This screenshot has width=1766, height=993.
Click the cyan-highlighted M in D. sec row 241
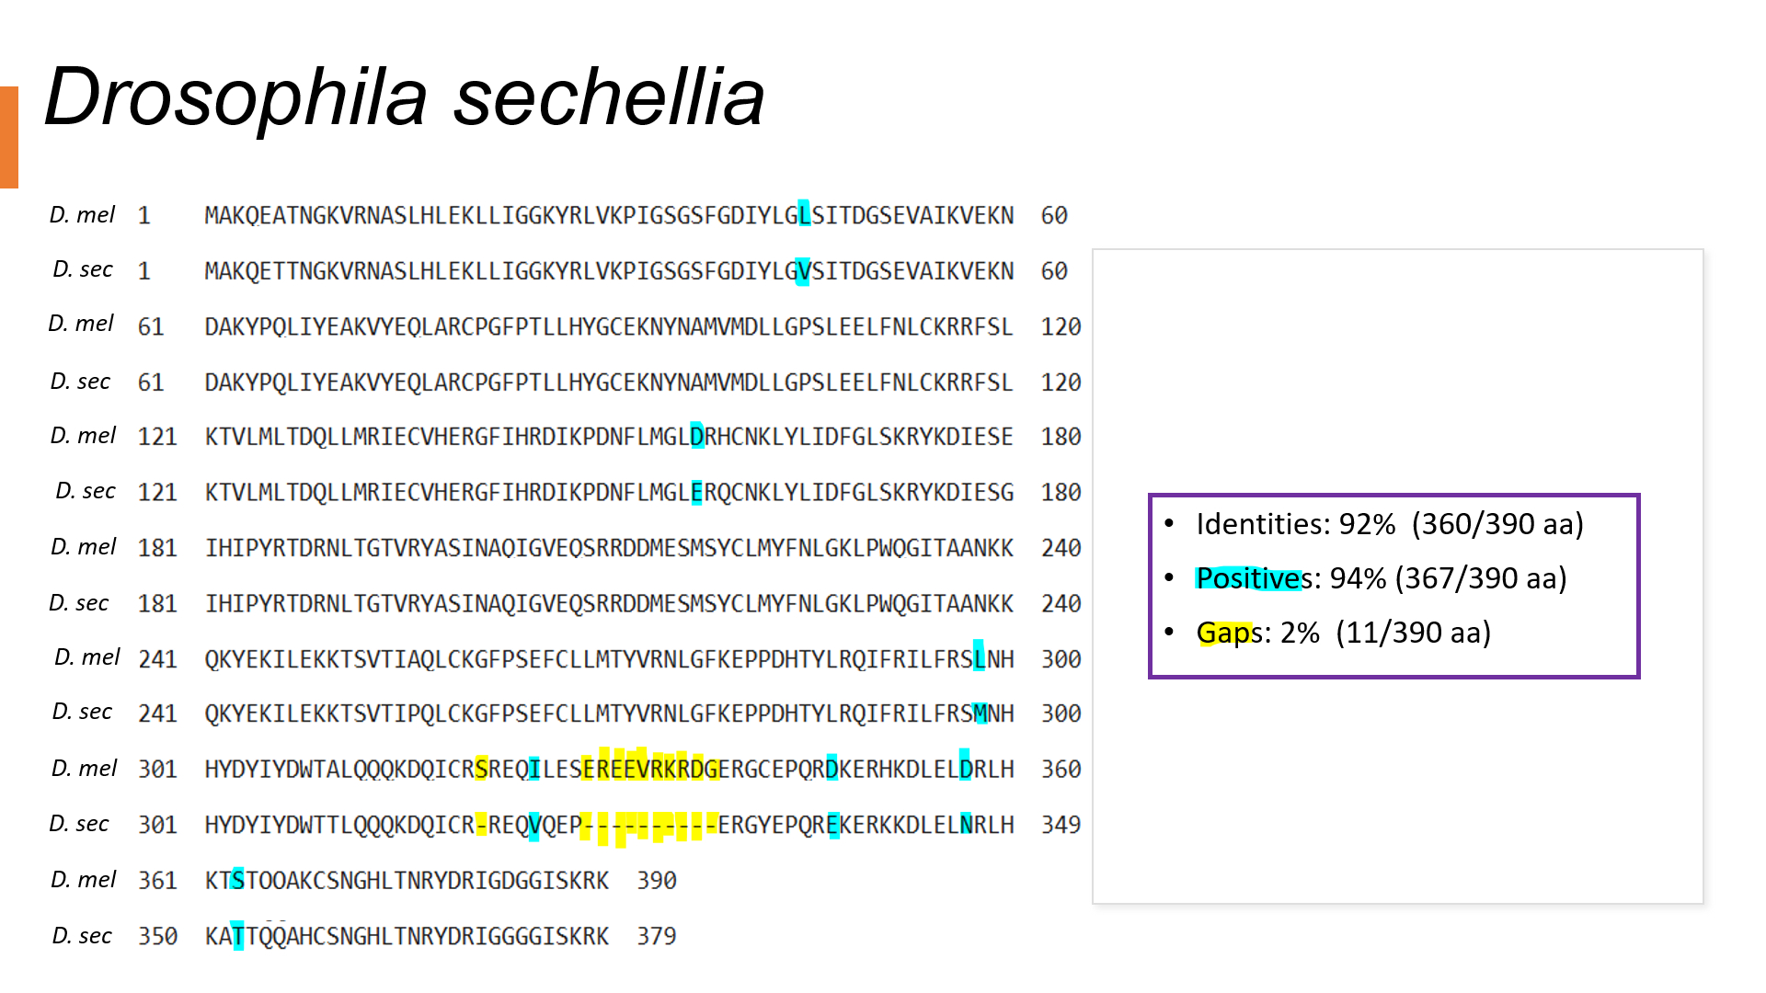980,713
